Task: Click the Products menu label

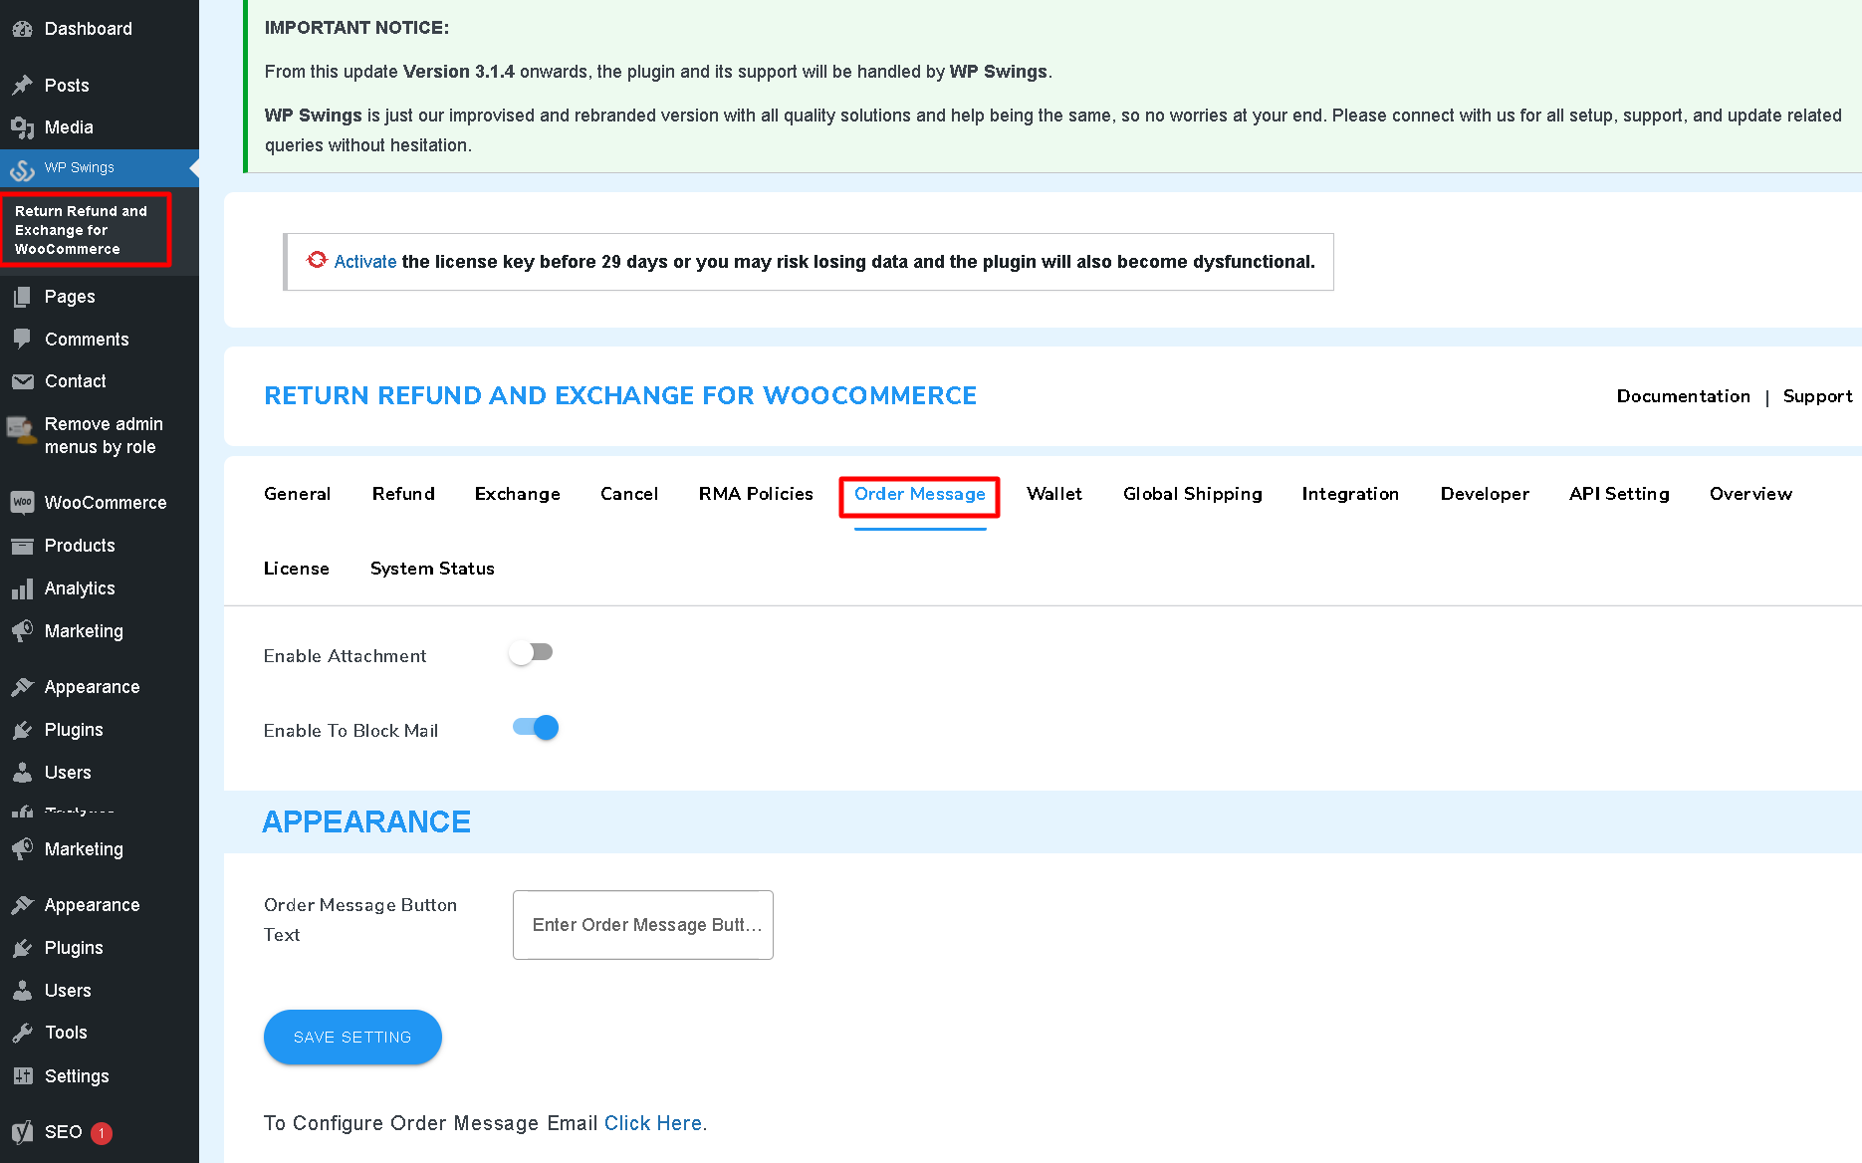Action: [80, 546]
